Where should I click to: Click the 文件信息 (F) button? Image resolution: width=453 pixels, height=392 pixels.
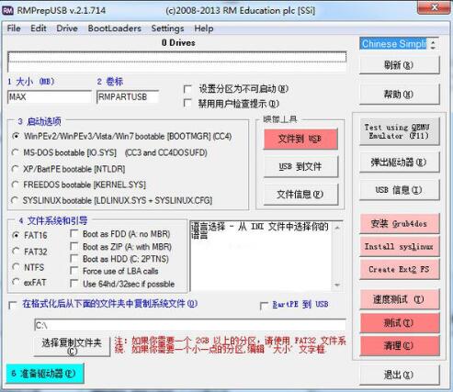click(x=300, y=195)
